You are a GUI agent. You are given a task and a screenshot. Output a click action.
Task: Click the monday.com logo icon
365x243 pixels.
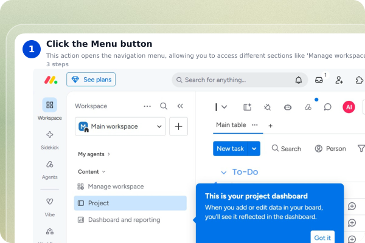pyautogui.click(x=50, y=80)
